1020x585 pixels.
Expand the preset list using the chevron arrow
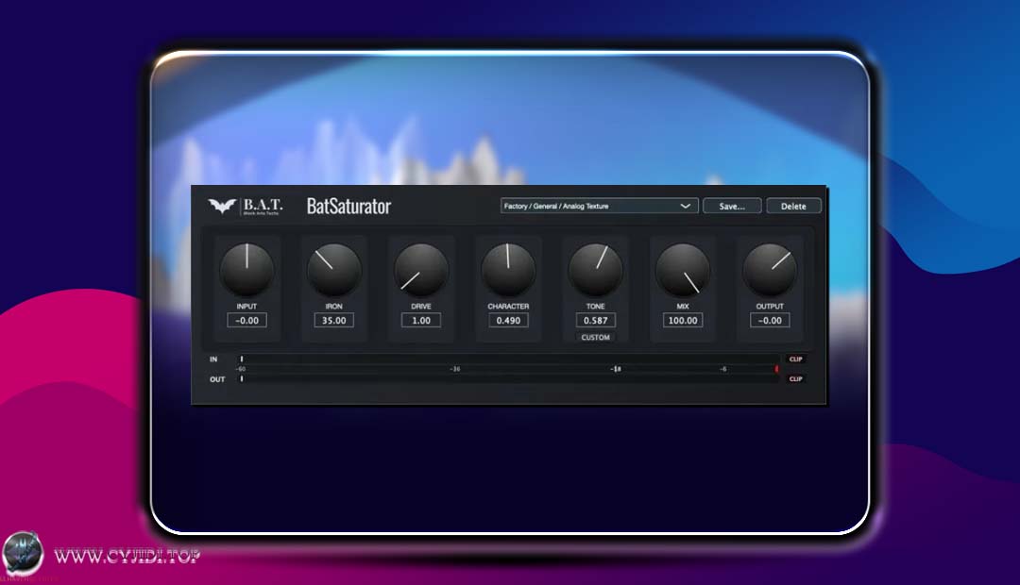click(687, 206)
